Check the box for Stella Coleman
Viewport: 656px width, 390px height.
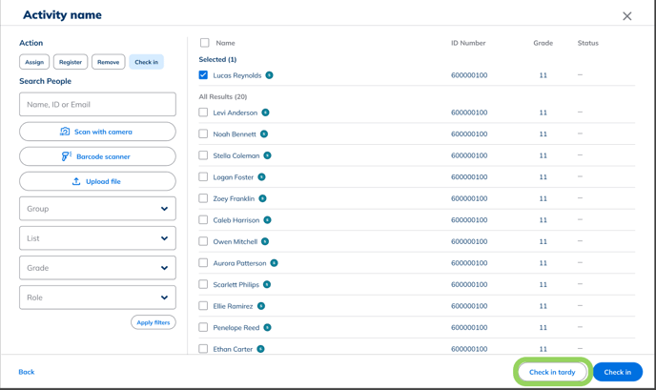[203, 155]
